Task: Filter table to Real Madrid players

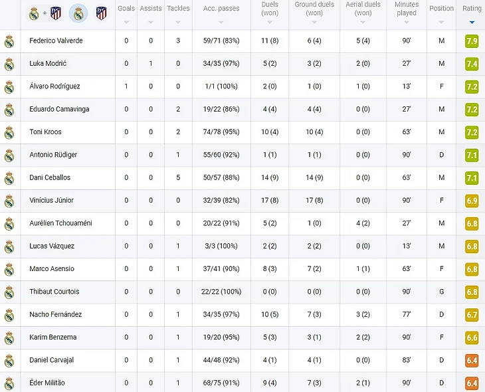Action: 78,13
